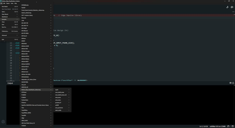
Task: Open M5-Ethernet examples submenu
Action: [36, 31]
